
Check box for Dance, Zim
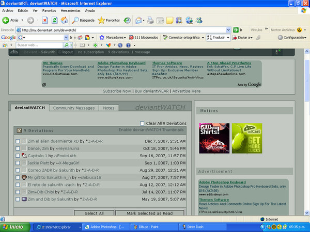pos(18,148)
